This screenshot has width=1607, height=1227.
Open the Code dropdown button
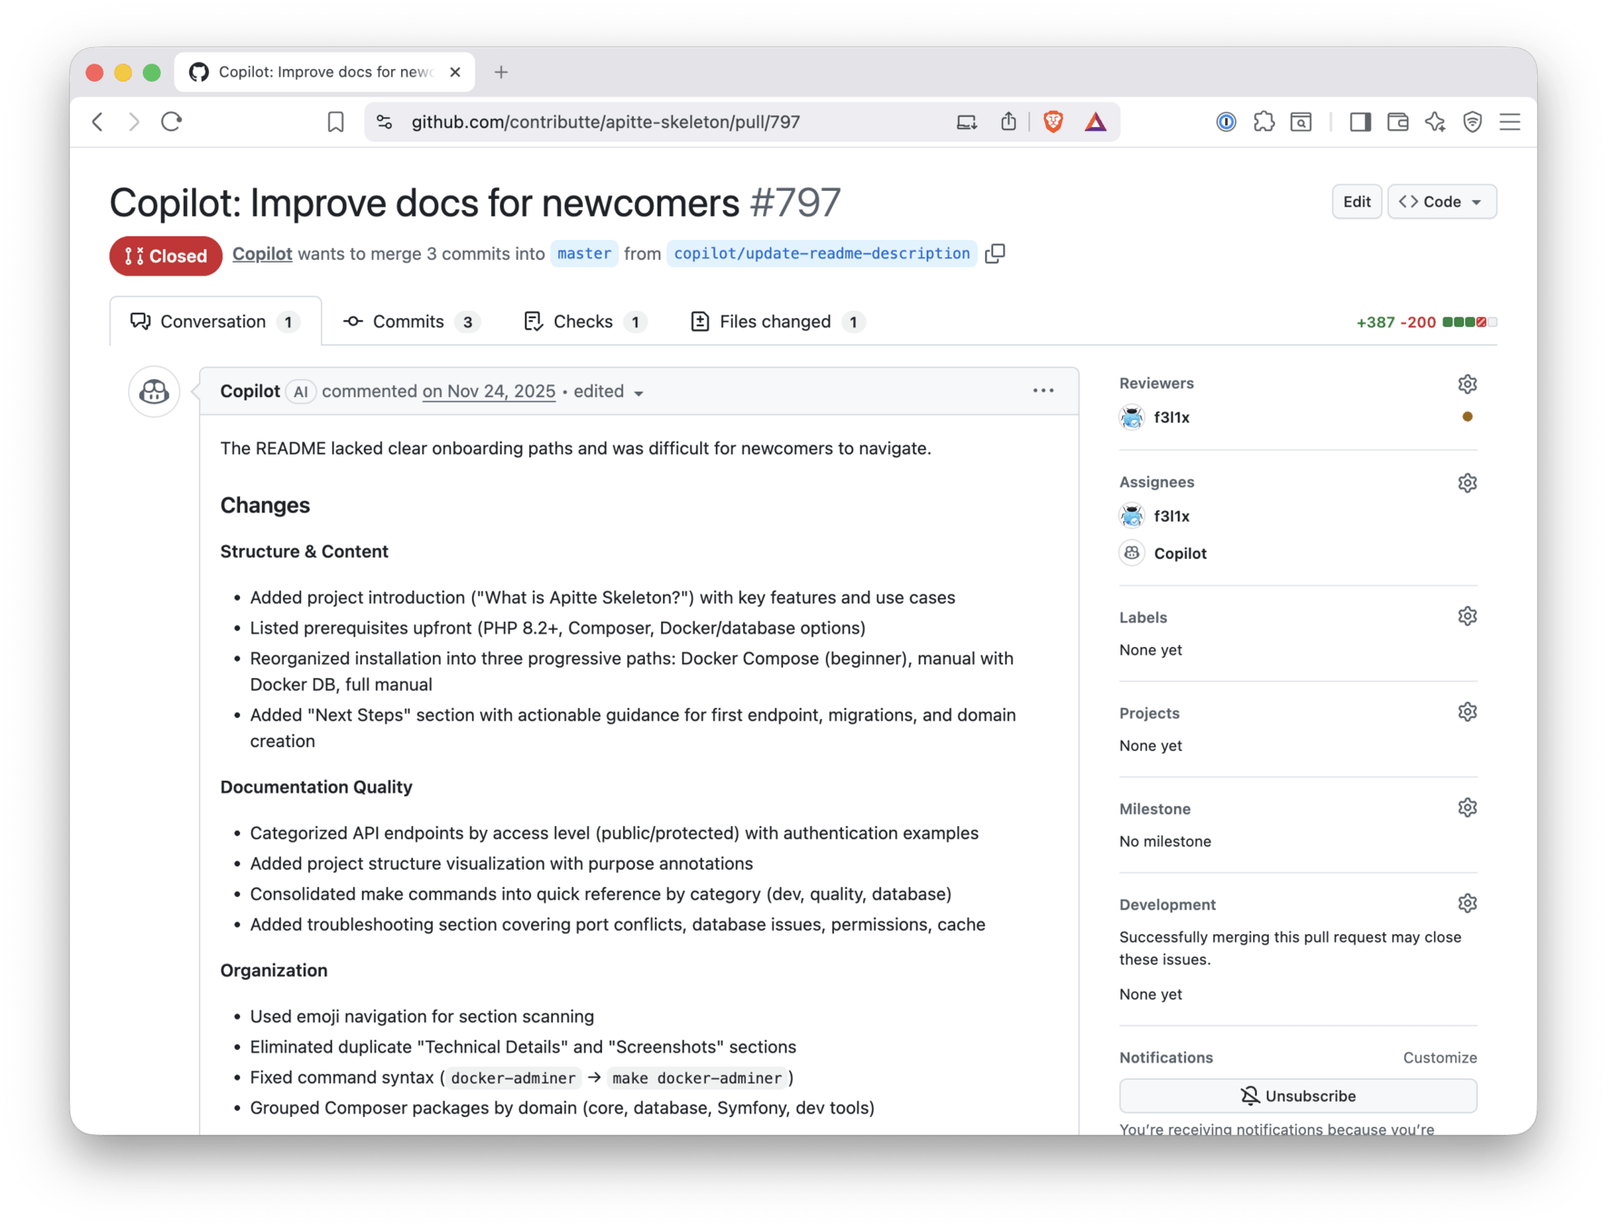(x=1441, y=202)
